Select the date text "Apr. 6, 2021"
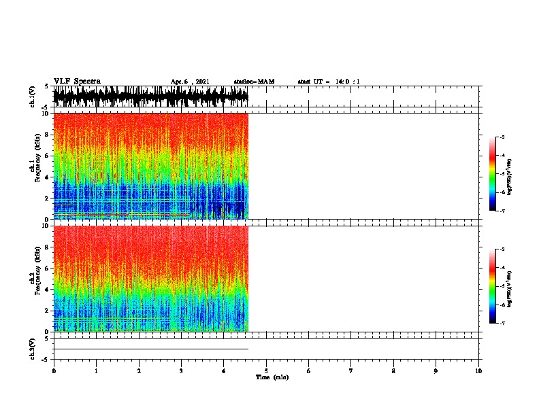 coord(190,82)
